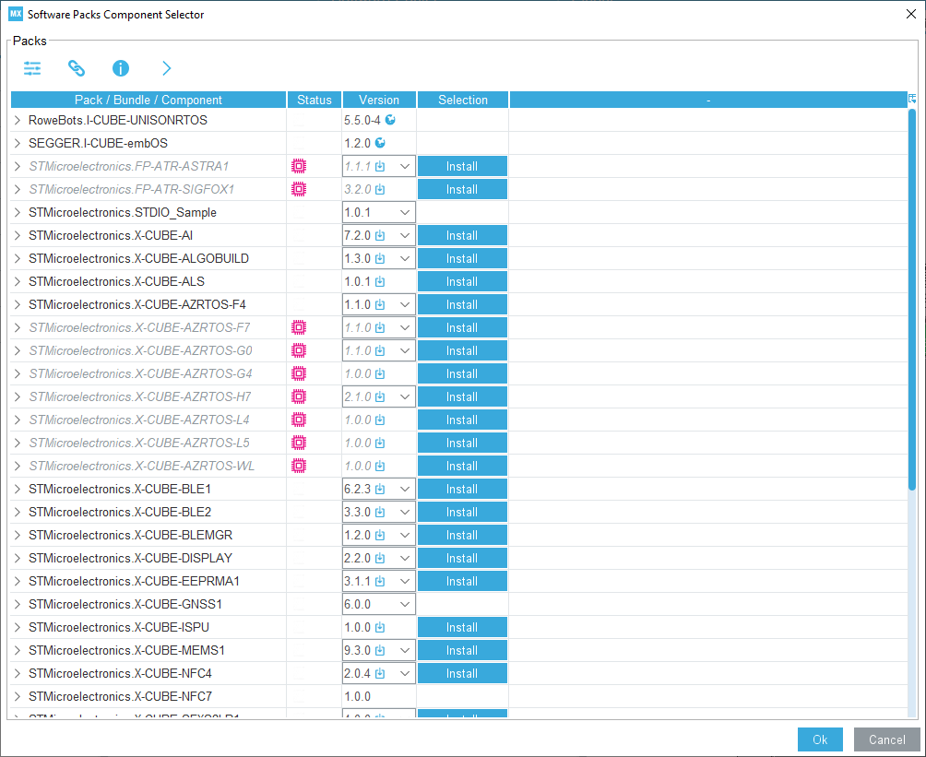Click the dependency link icon in toolbar
Viewport: 926px width, 757px height.
pyautogui.click(x=77, y=68)
